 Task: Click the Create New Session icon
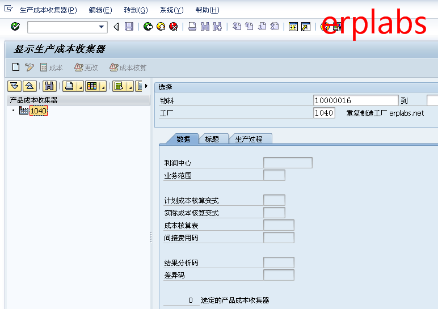[x=293, y=27]
